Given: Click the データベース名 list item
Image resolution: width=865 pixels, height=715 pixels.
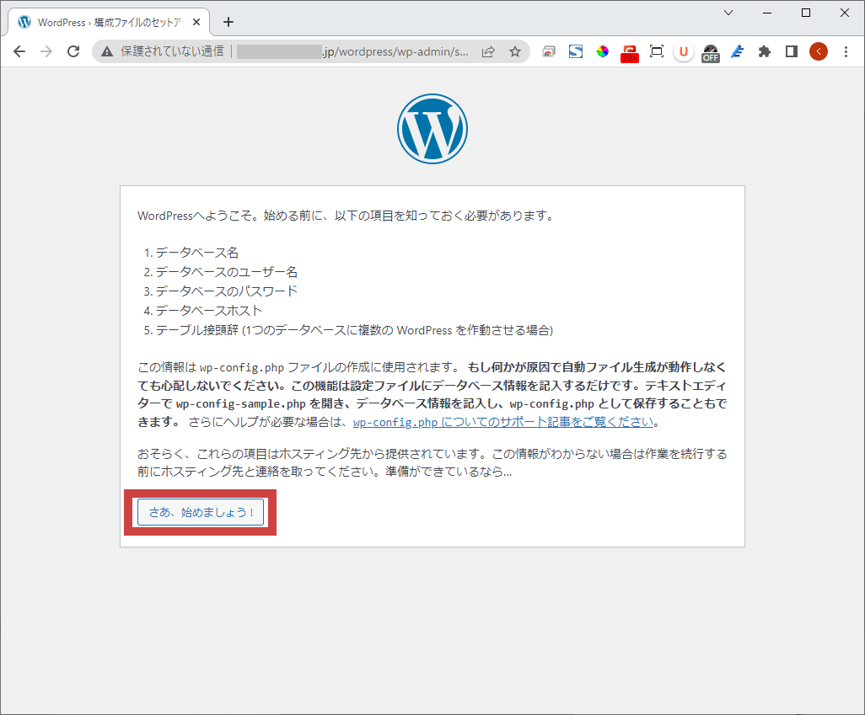Looking at the screenshot, I should (x=197, y=253).
